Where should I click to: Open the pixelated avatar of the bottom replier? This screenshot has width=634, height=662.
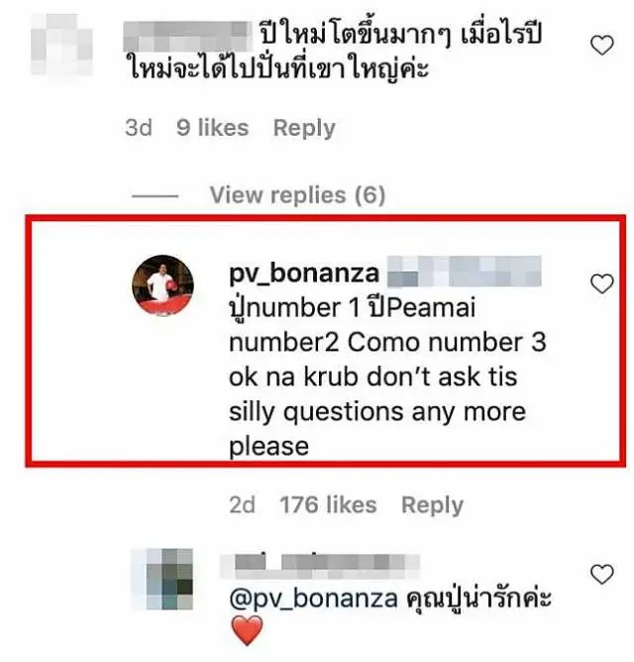[x=162, y=579]
